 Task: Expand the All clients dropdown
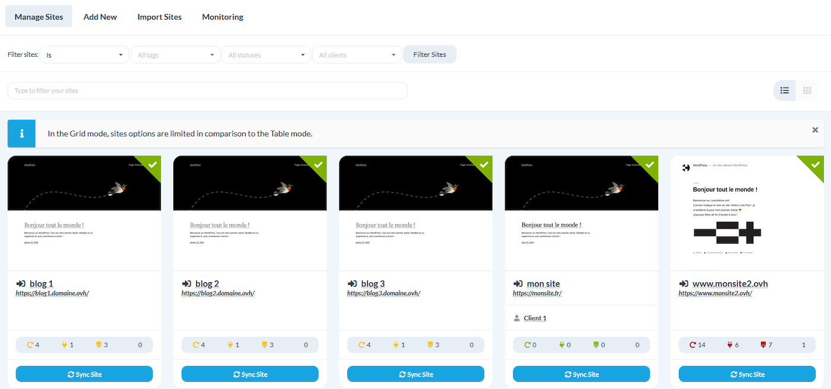[357, 55]
